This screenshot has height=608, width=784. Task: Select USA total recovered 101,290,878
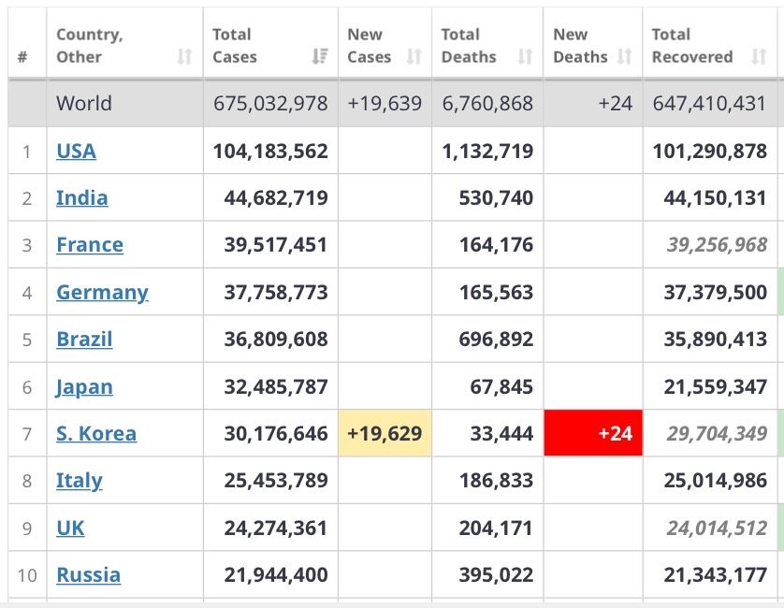[709, 151]
